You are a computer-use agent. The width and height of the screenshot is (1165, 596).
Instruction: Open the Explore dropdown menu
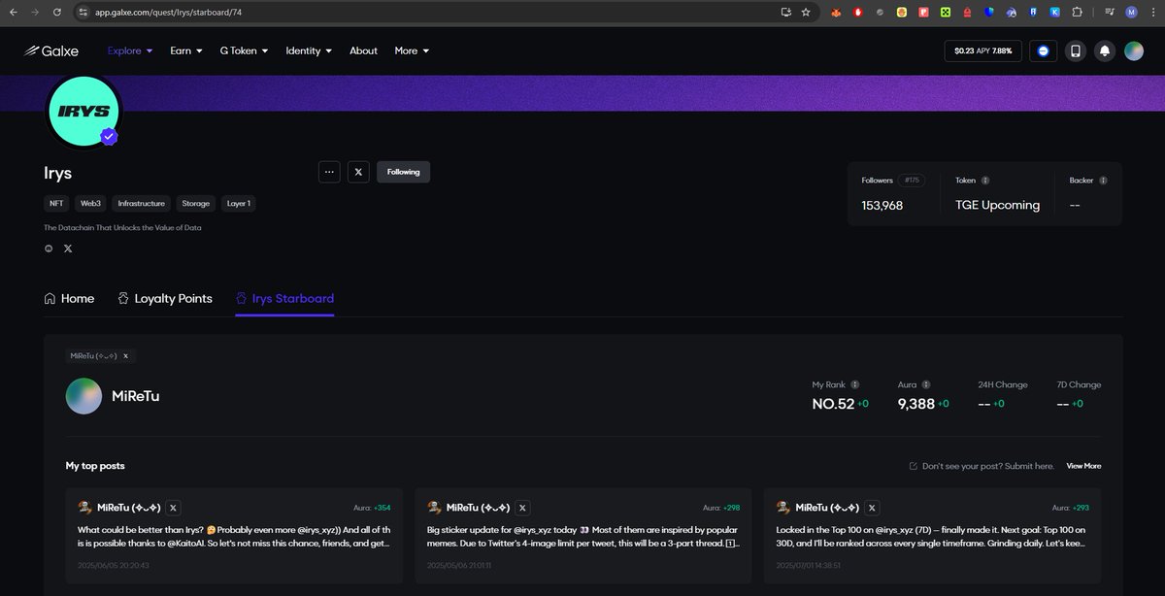(x=130, y=50)
